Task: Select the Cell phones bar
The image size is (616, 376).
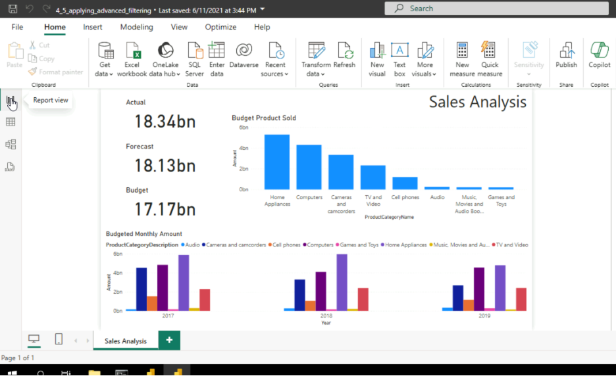Action: point(405,183)
